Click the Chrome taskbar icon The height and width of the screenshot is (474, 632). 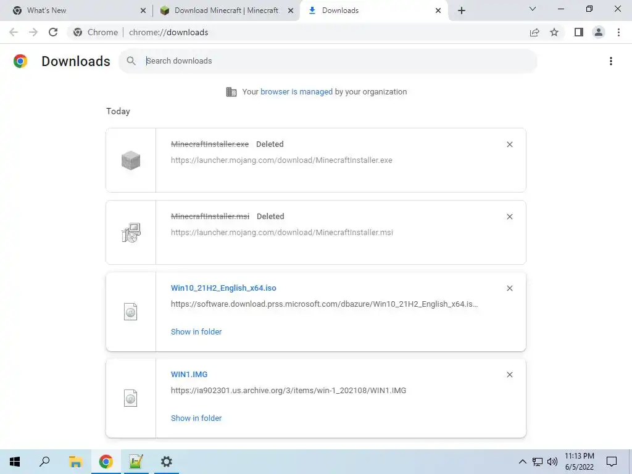(x=106, y=462)
